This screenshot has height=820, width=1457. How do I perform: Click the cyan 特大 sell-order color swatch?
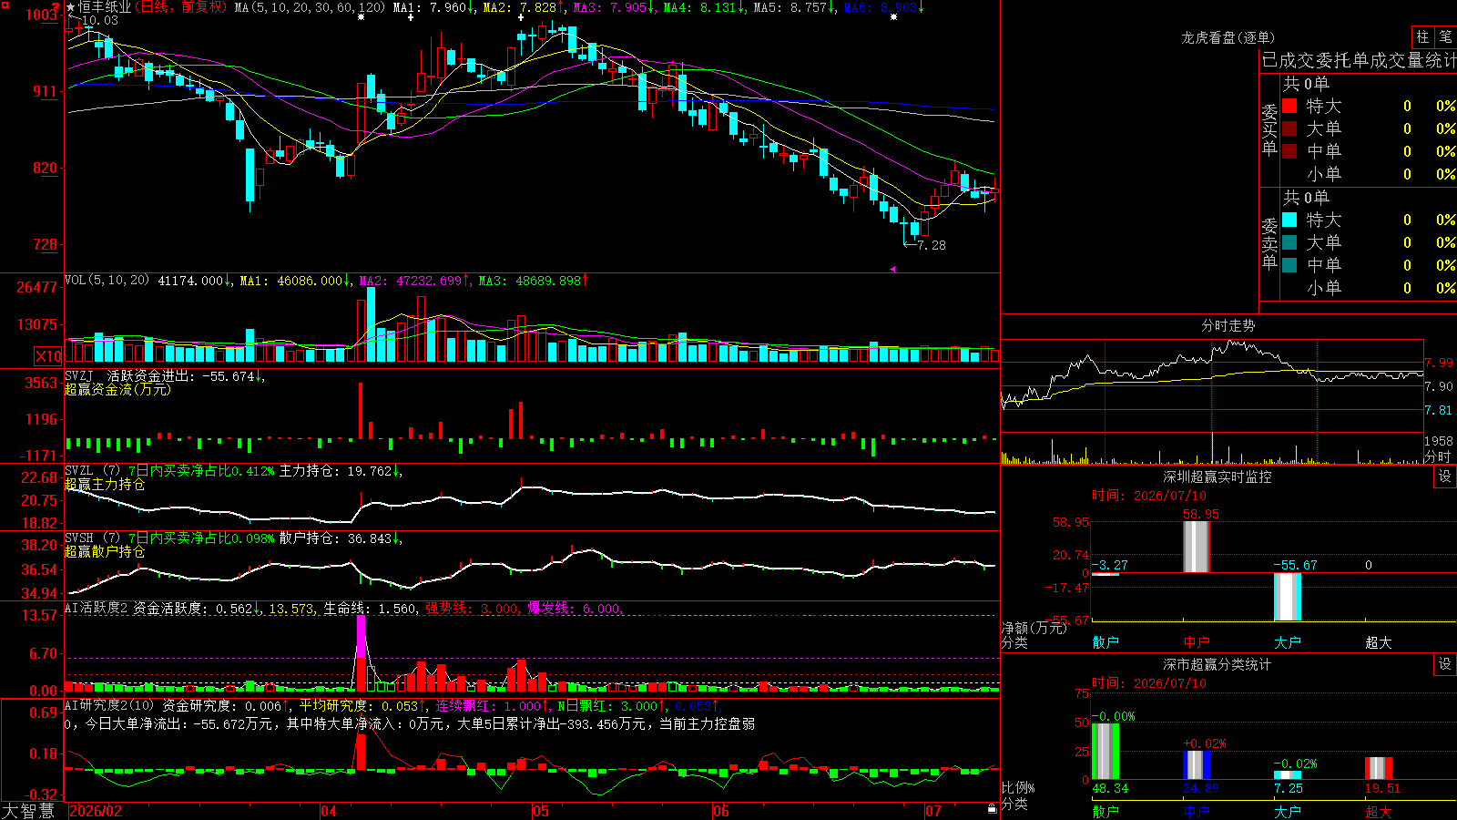point(1289,220)
